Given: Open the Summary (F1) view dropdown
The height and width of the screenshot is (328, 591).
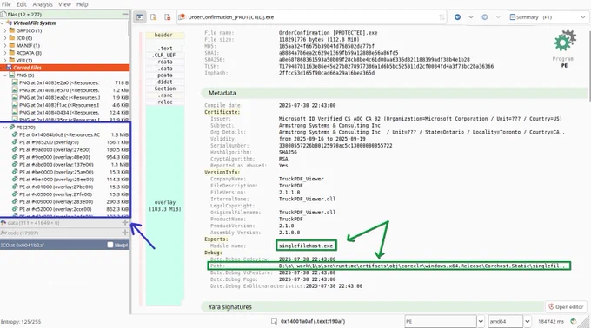Looking at the screenshot, I should coord(548,17).
